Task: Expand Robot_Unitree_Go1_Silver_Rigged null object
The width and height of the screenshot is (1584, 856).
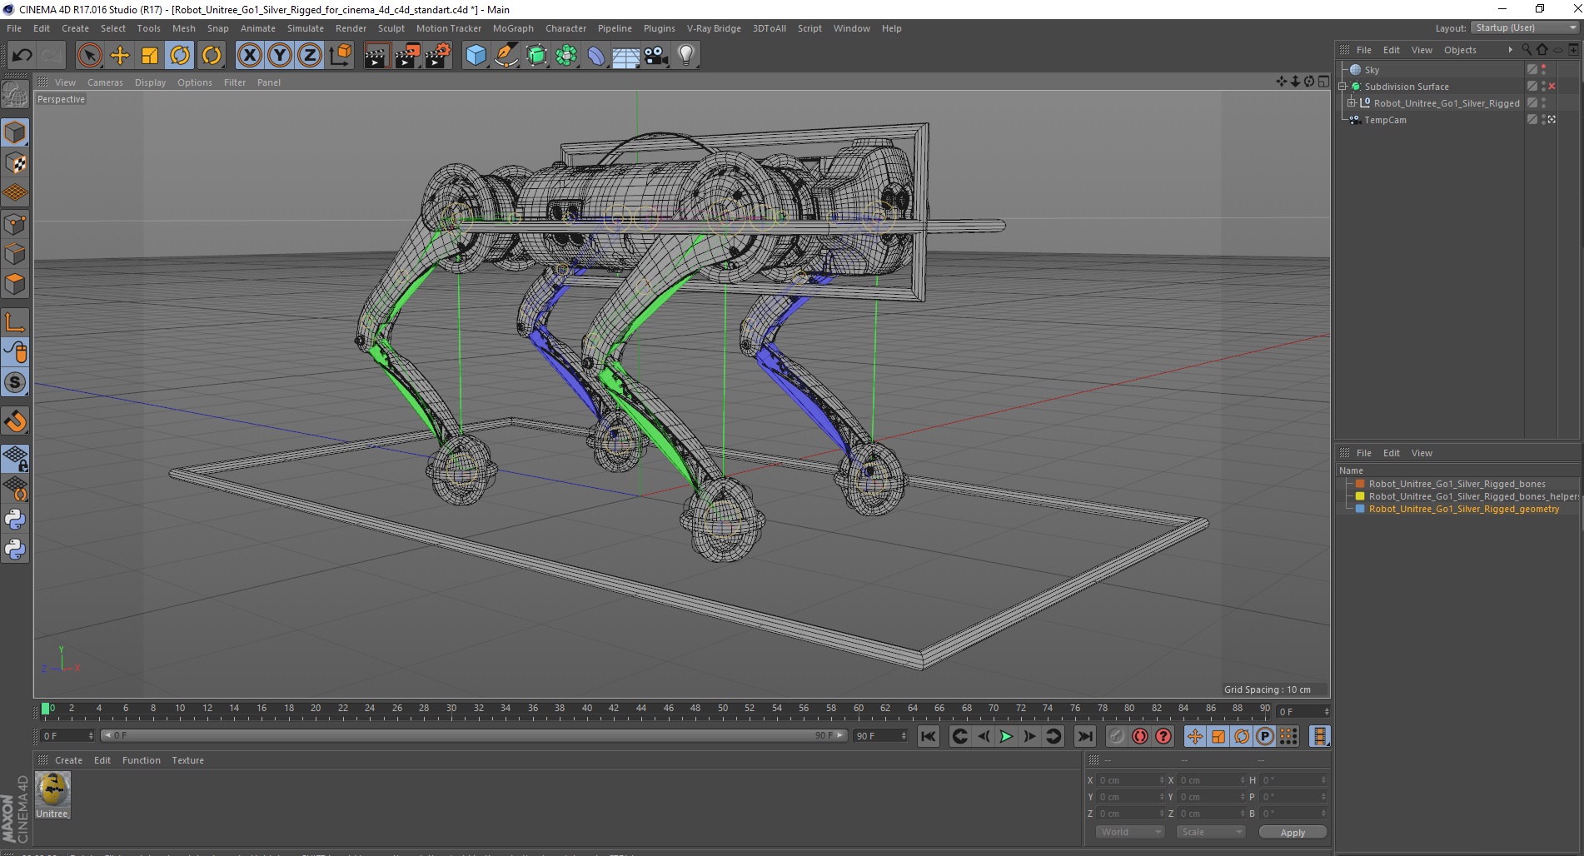Action: pyautogui.click(x=1352, y=103)
